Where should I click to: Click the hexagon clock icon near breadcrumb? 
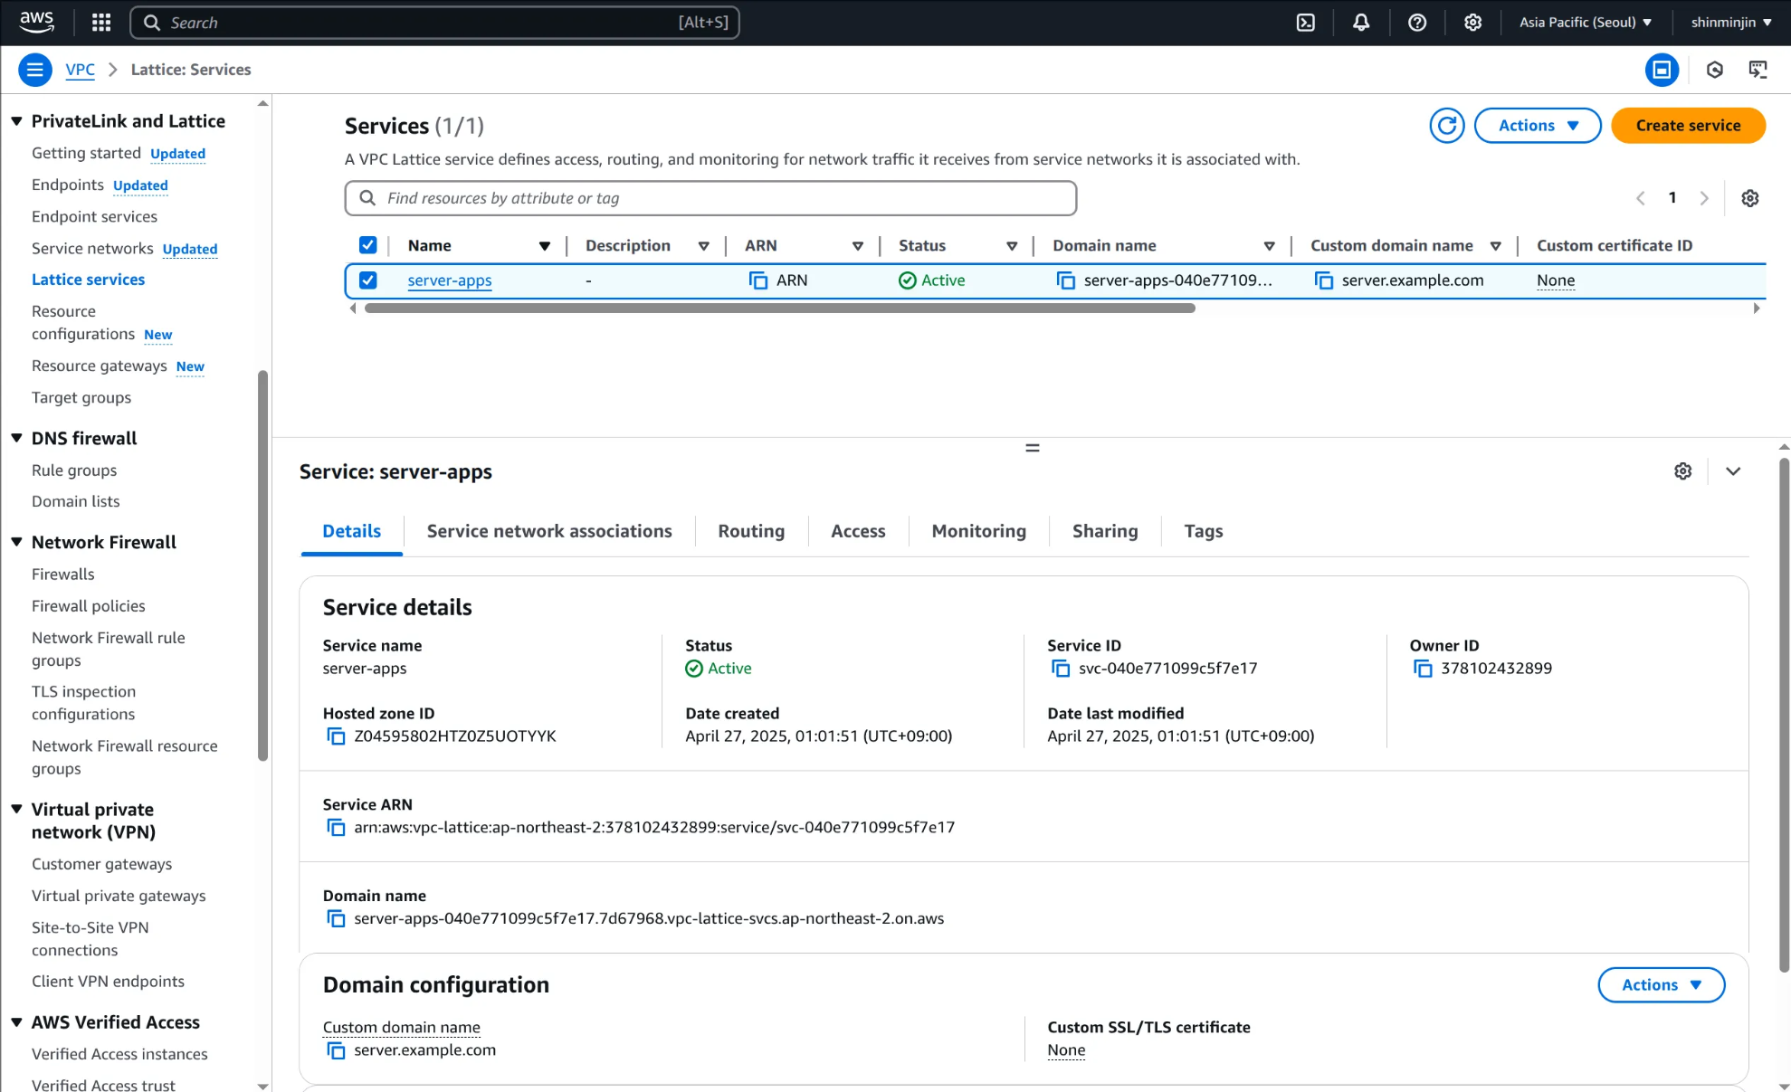coord(1714,70)
